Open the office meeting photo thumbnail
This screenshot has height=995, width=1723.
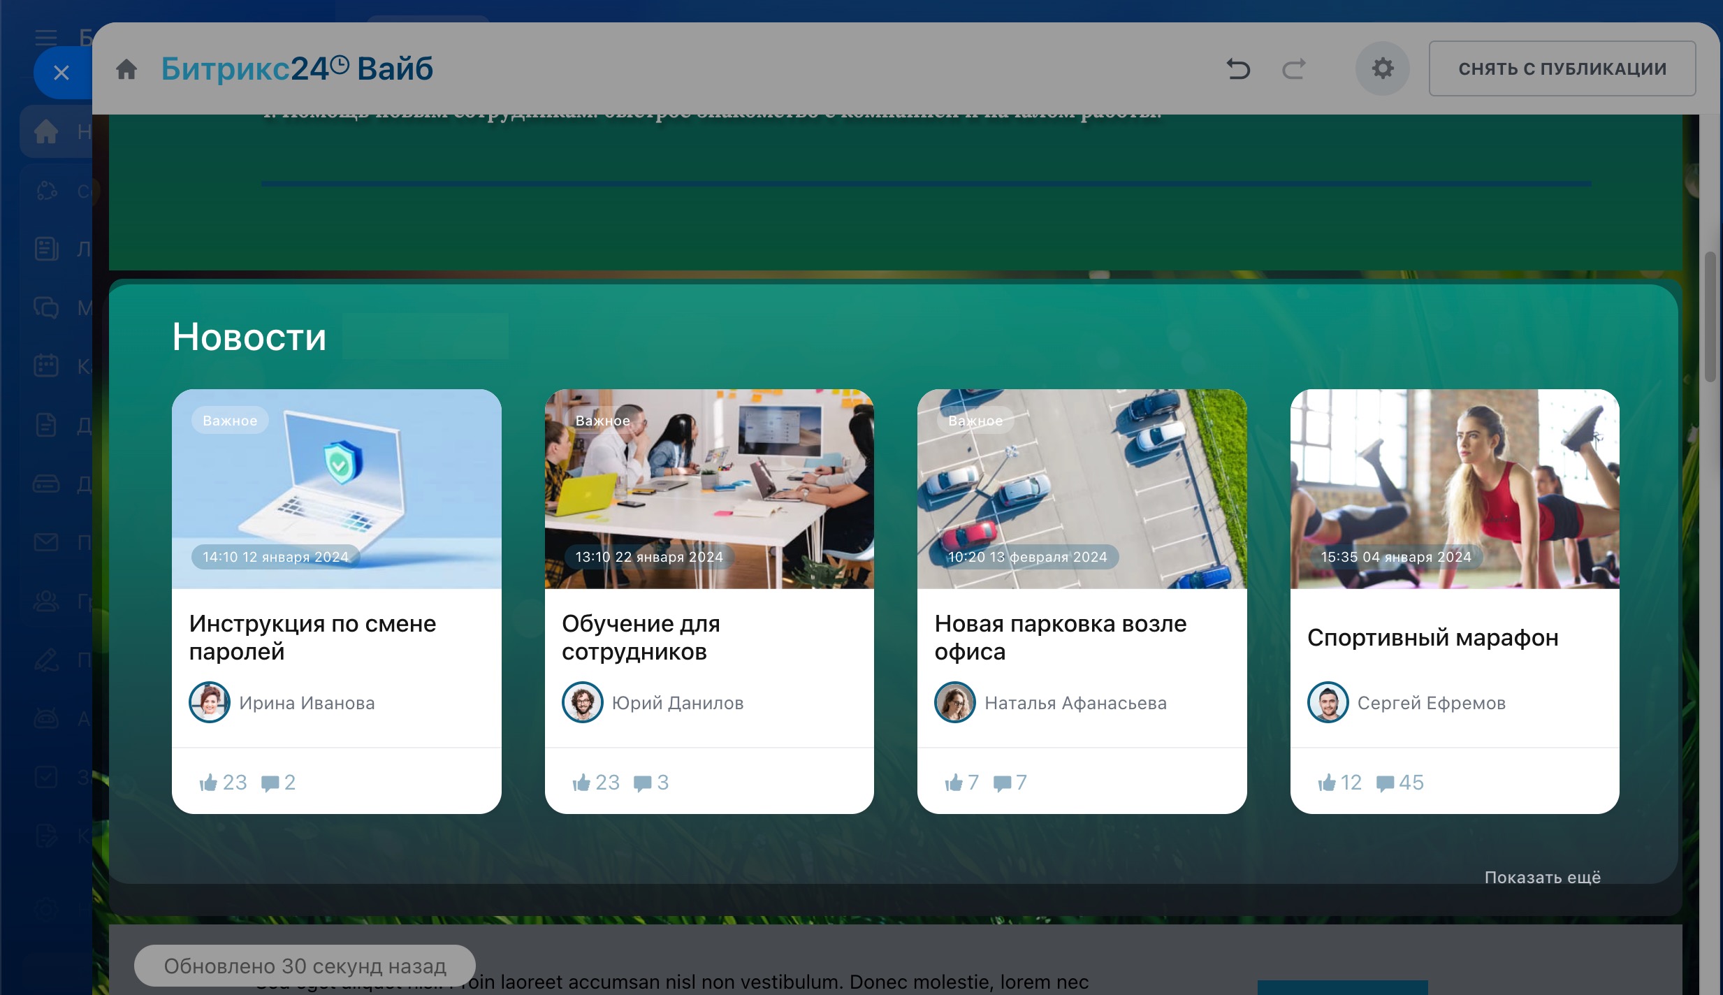(709, 488)
